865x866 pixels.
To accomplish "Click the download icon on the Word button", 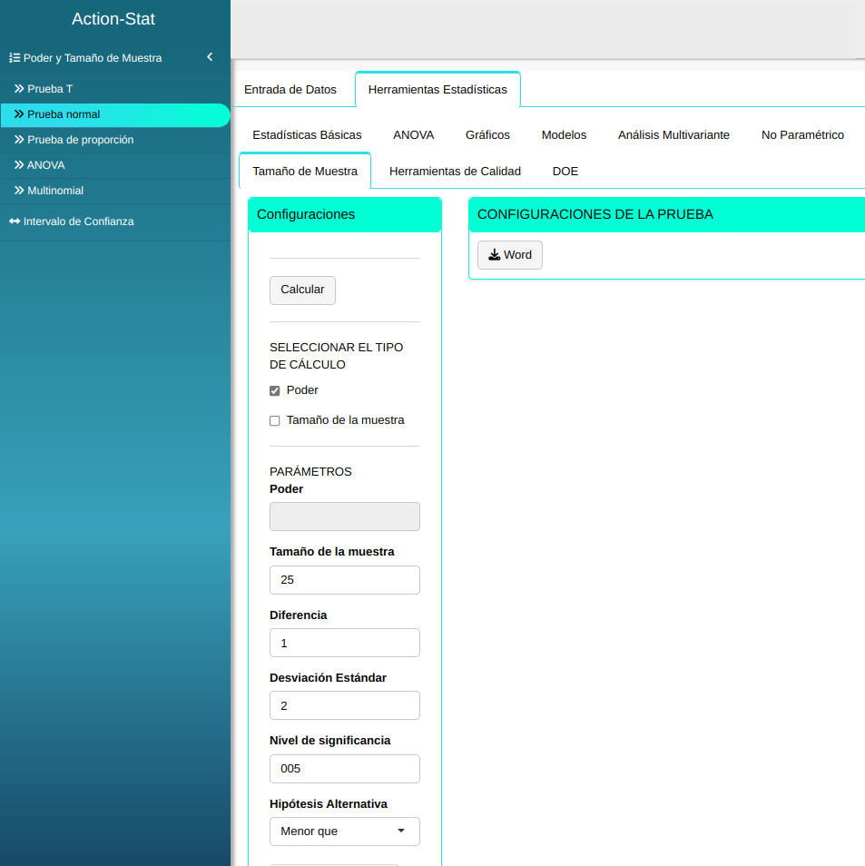I will 494,255.
